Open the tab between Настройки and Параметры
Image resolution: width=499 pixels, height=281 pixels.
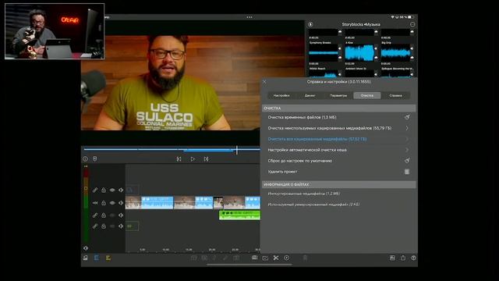310,95
